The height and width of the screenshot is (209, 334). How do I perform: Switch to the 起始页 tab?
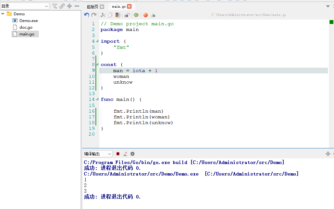[92, 7]
